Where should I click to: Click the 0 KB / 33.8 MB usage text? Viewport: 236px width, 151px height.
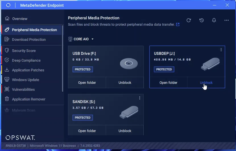tap(86, 60)
